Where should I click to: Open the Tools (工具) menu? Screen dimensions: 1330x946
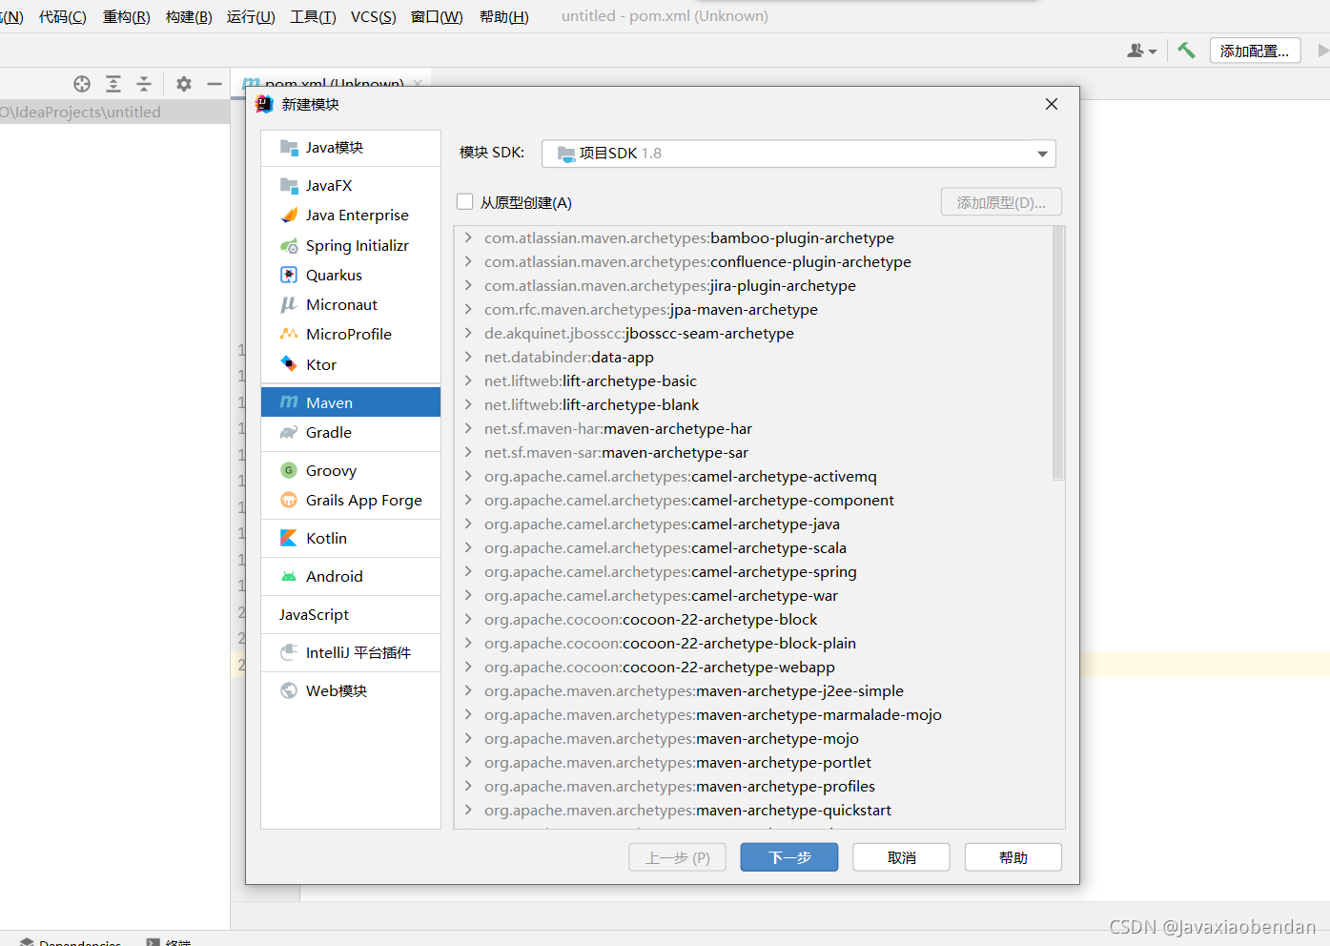tap(314, 16)
